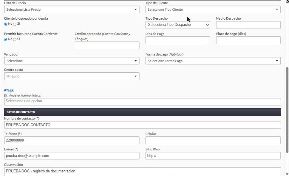Image resolution: width=289 pixels, height=176 pixels.
Task: Click the 'DATOS DE CONTACTO' section header
Action: click(x=143, y=112)
